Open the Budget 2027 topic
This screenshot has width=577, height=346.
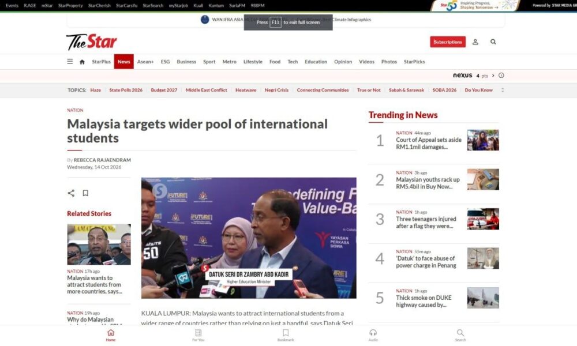164,90
